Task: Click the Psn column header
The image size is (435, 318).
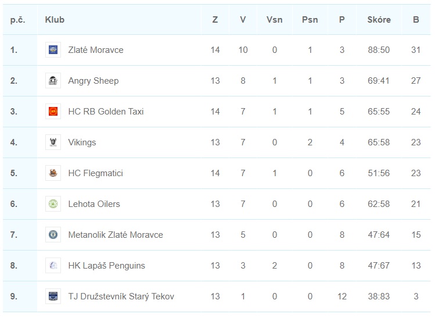Action: [310, 20]
